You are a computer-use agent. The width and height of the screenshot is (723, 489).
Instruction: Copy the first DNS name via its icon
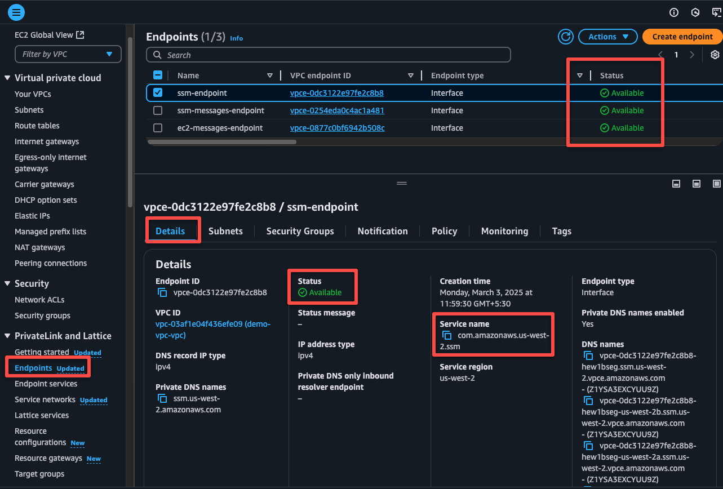588,355
